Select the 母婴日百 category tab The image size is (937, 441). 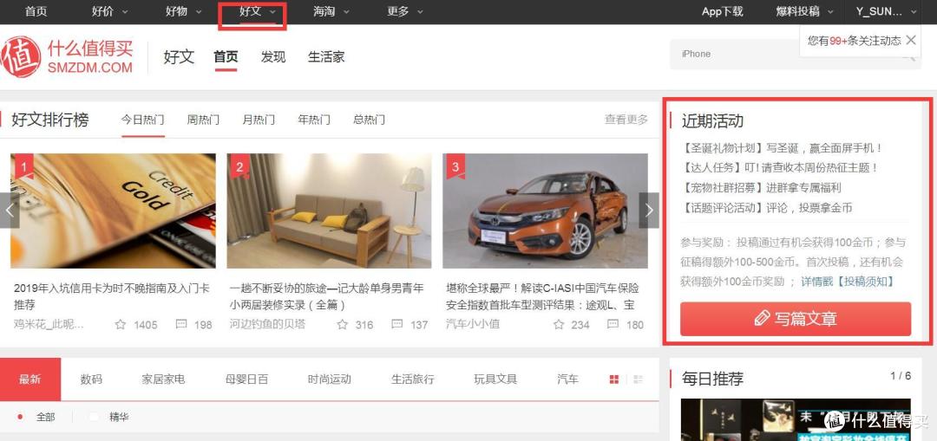tap(246, 379)
